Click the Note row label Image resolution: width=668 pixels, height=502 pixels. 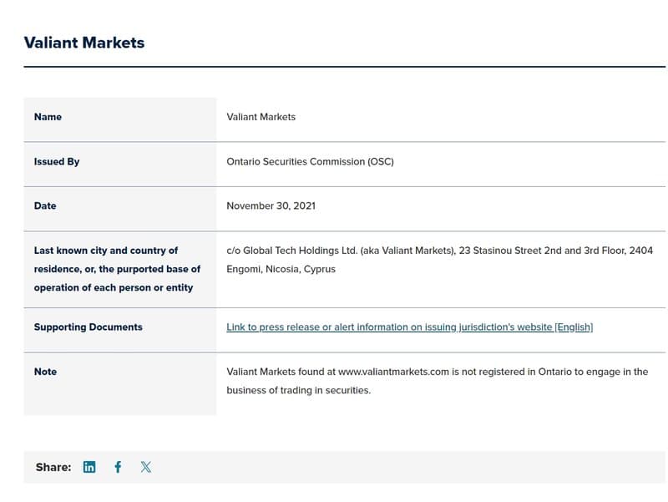(45, 372)
